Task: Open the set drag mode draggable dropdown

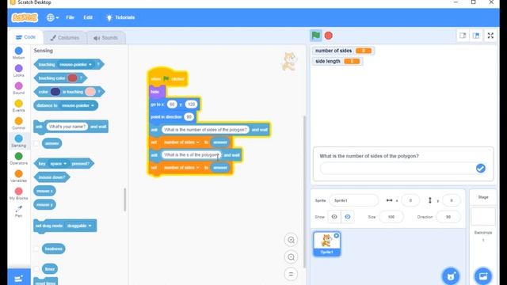Action: (x=79, y=226)
